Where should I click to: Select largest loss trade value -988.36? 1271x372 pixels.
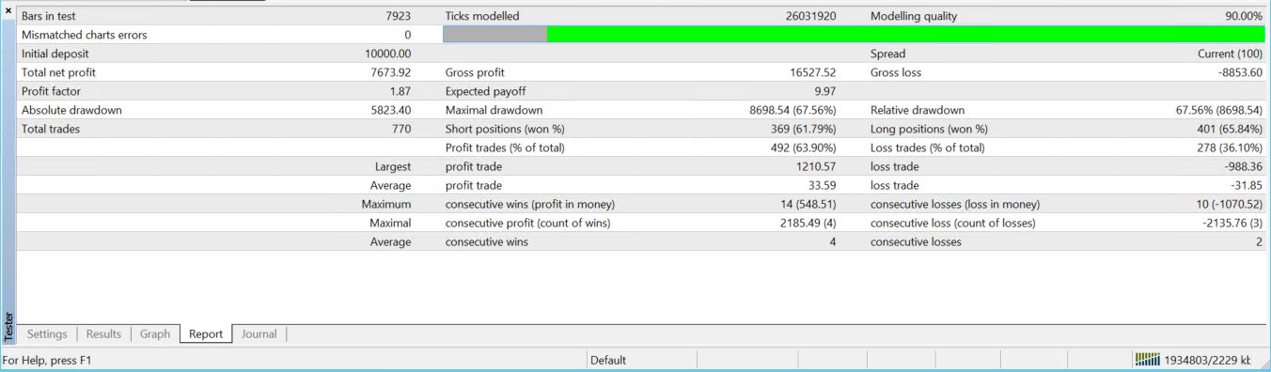[1243, 166]
